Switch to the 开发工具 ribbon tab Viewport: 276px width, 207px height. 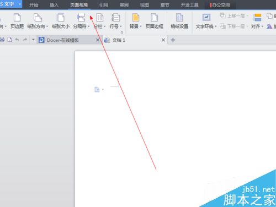click(x=189, y=5)
